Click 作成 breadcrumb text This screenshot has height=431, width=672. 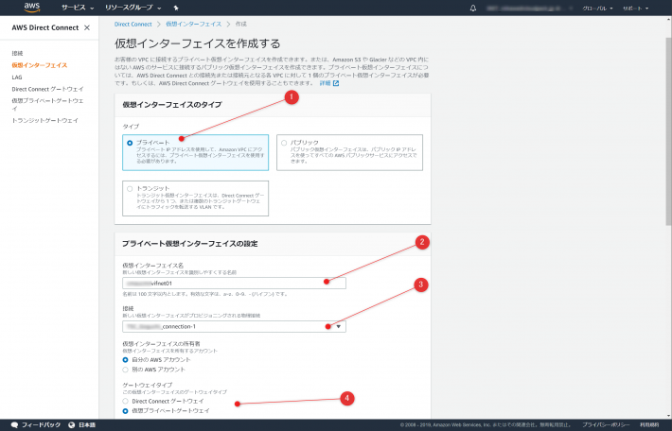240,25
